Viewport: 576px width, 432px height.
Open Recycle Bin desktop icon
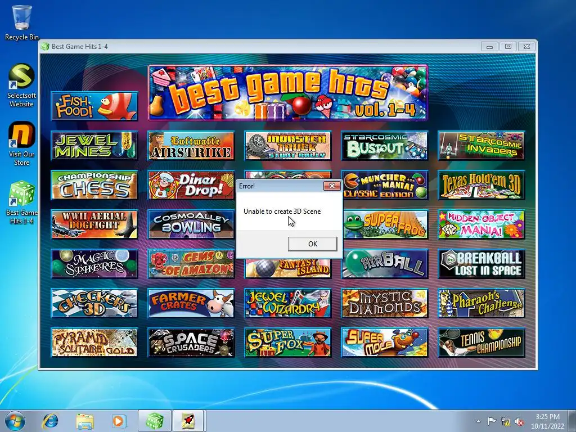(22, 22)
